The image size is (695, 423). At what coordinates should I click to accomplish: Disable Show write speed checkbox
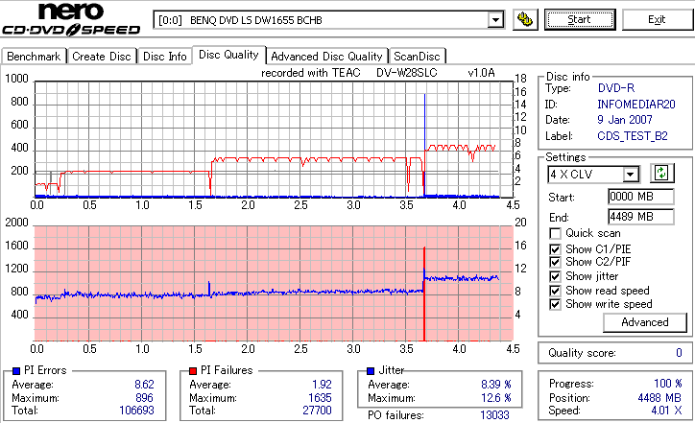[x=555, y=304]
